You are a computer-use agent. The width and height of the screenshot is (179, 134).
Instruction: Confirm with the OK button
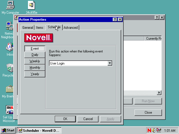[65, 119]
